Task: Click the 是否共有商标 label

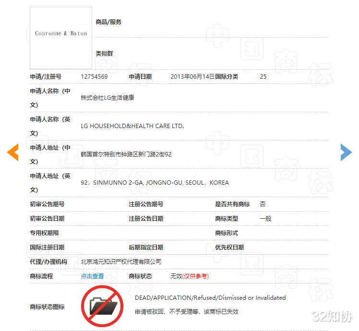Action: pos(232,204)
